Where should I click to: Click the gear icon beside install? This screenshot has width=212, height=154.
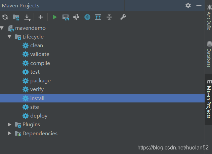26,98
